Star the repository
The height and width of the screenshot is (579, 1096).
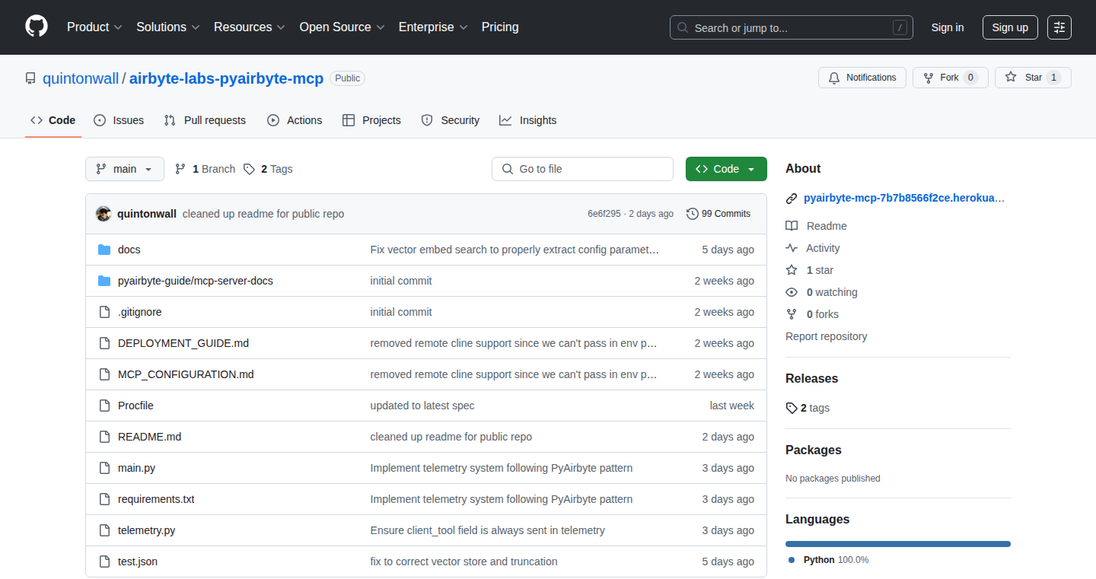pyautogui.click(x=1033, y=78)
